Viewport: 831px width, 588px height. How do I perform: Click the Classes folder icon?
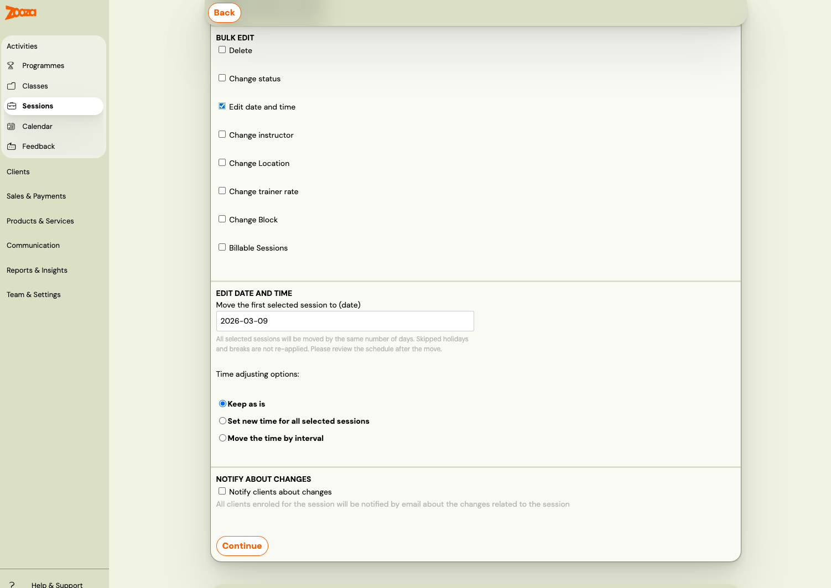pyautogui.click(x=11, y=86)
